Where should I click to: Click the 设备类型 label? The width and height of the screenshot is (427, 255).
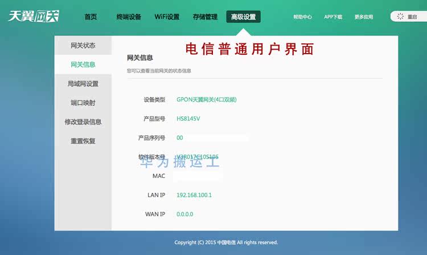click(154, 99)
